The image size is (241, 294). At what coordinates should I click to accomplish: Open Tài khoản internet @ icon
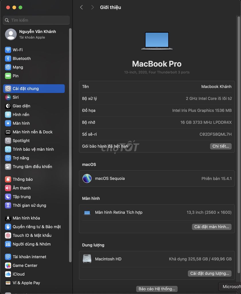8,257
